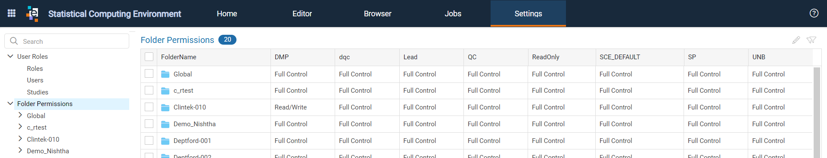Click the Clintek-010 folder icon in table
The height and width of the screenshot is (158, 827).
tap(165, 107)
